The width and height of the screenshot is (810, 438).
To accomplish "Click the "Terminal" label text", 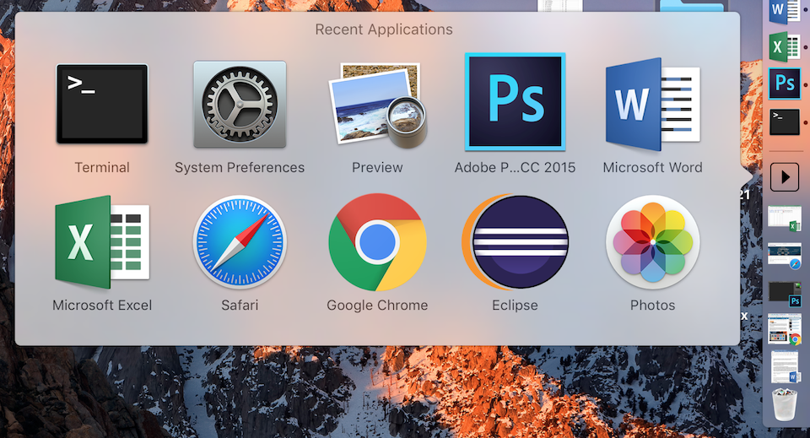I will [102, 167].
